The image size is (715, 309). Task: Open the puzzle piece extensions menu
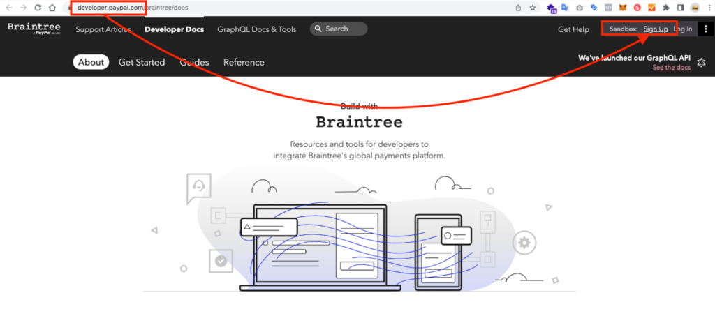pyautogui.click(x=666, y=8)
